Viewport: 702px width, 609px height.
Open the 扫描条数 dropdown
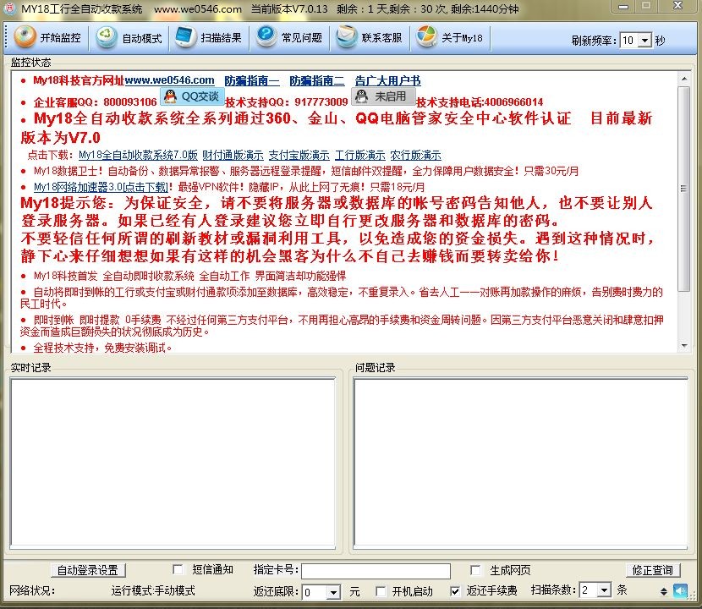click(x=604, y=590)
